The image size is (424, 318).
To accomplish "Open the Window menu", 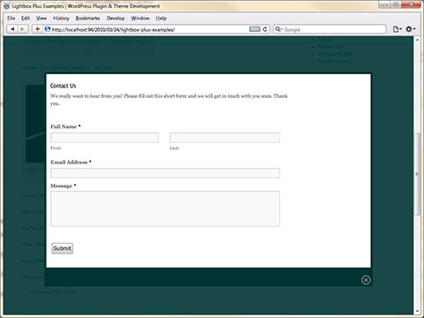I will [140, 19].
